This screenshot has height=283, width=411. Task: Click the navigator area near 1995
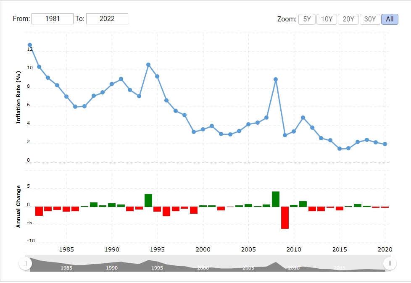pos(157,265)
